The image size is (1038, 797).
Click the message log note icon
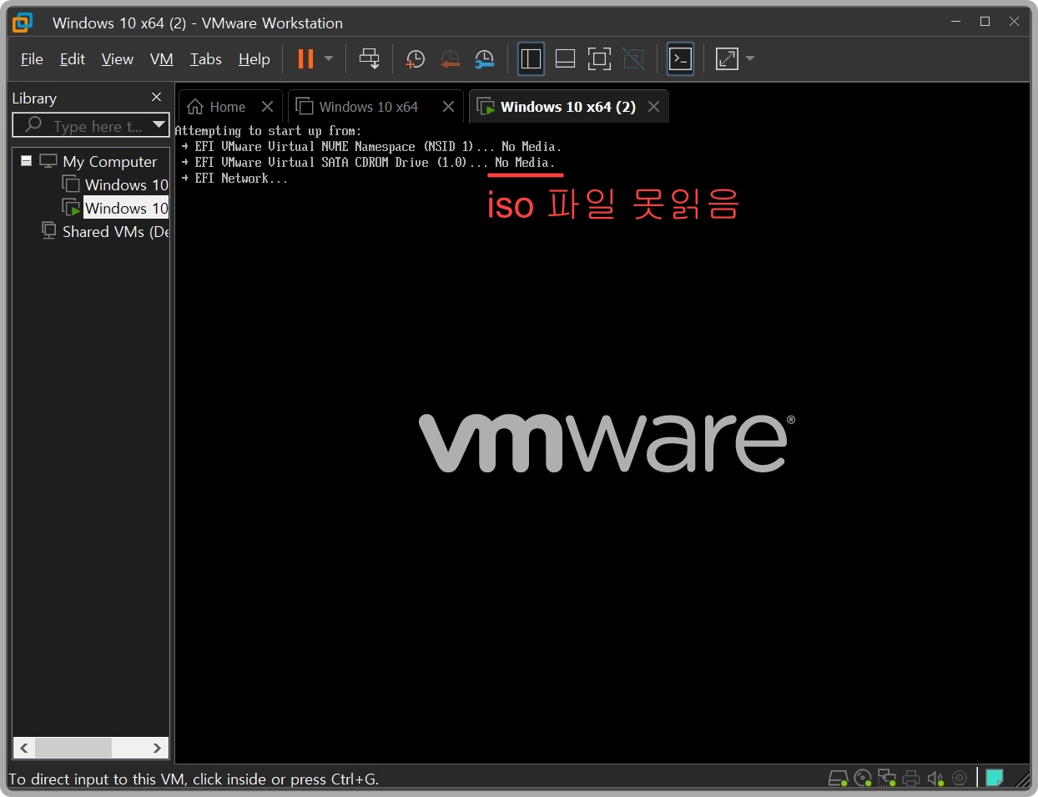tap(994, 778)
